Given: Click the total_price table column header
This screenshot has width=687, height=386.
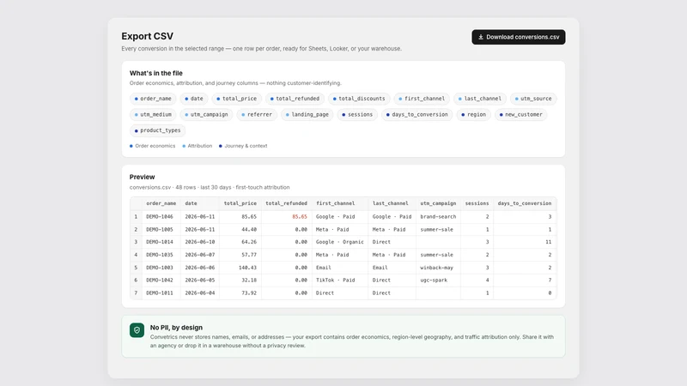Looking at the screenshot, I should point(240,203).
